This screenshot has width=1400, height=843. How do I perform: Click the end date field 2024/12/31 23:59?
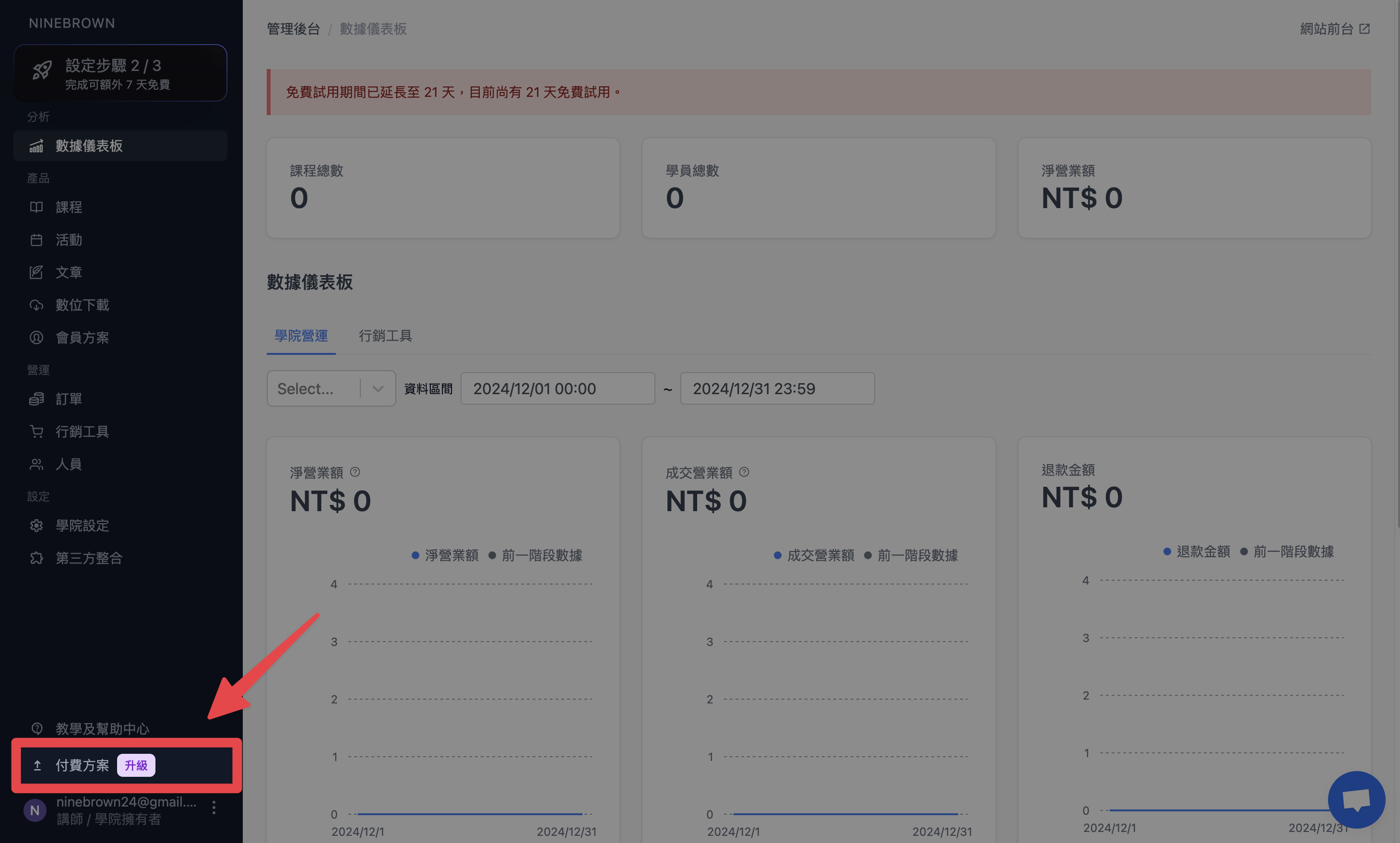(x=777, y=388)
